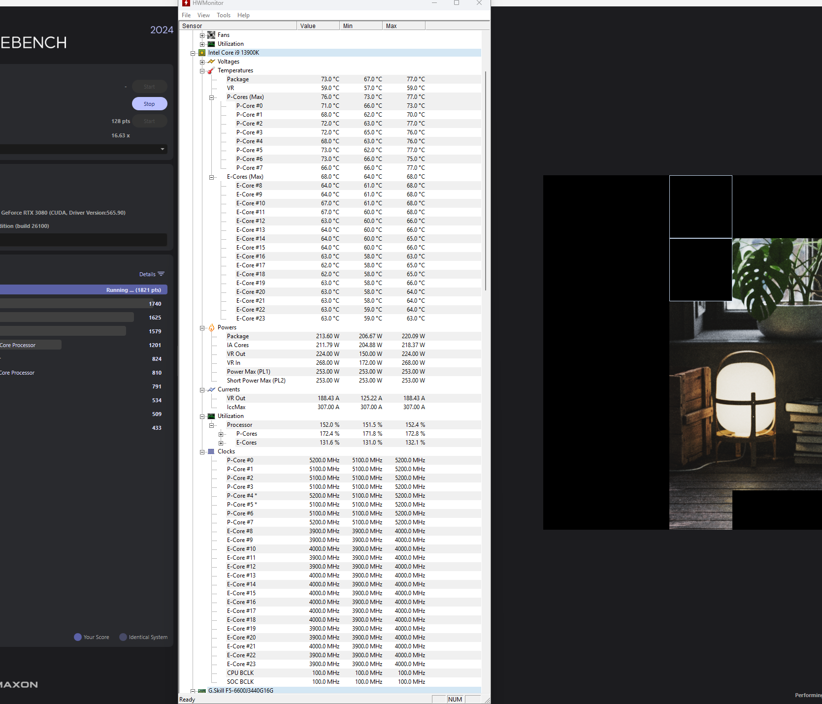This screenshot has height=704, width=822.
Task: Collapse the G.Skill F5-6600J3440G16G node
Action: click(193, 691)
